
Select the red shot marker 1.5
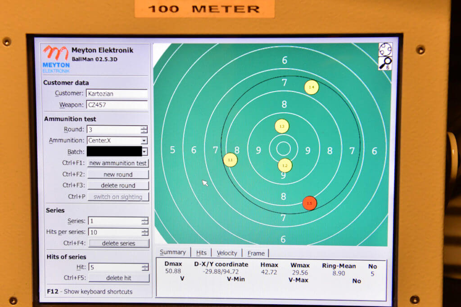click(309, 203)
